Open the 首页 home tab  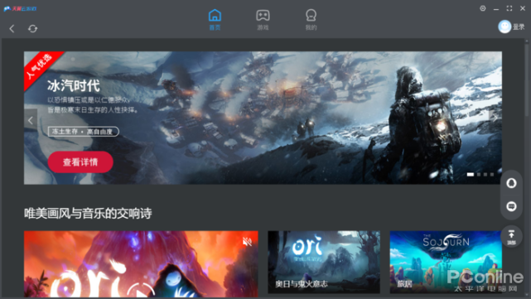[x=215, y=20]
